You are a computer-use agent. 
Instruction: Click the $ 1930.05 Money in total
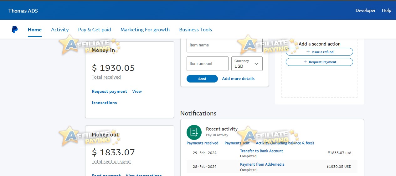[x=113, y=68]
